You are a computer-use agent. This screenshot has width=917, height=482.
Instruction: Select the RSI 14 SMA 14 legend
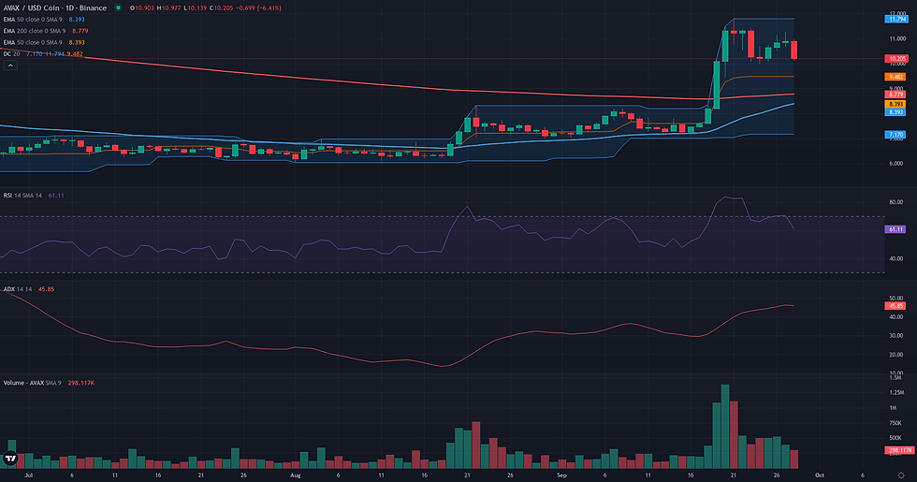point(34,196)
